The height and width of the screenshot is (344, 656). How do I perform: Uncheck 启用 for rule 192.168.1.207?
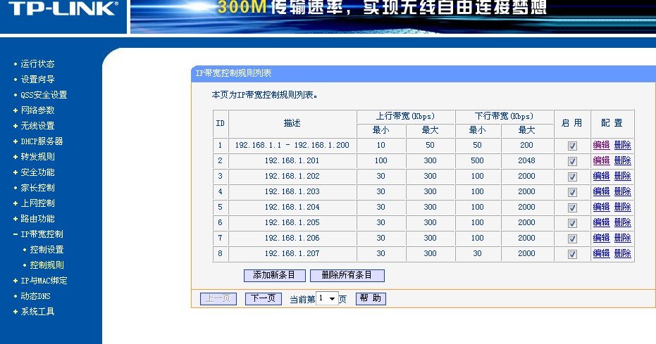[572, 254]
